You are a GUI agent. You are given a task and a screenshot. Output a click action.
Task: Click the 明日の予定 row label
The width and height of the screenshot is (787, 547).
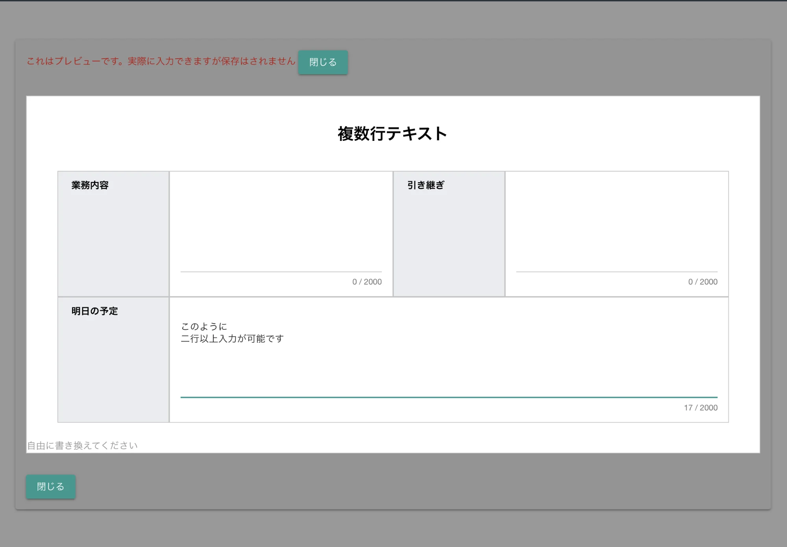click(94, 311)
